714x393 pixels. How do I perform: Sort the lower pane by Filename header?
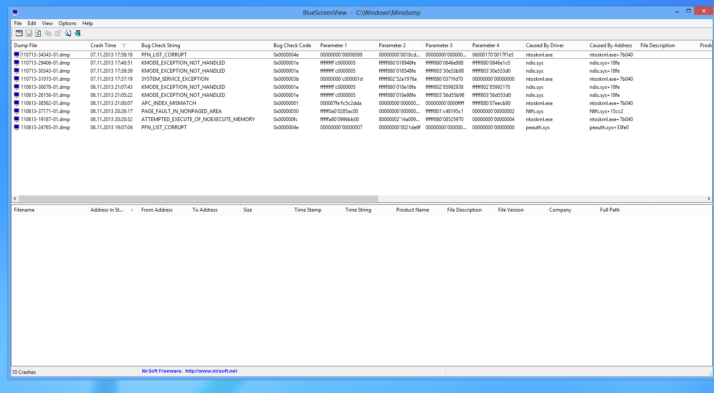click(x=50, y=210)
